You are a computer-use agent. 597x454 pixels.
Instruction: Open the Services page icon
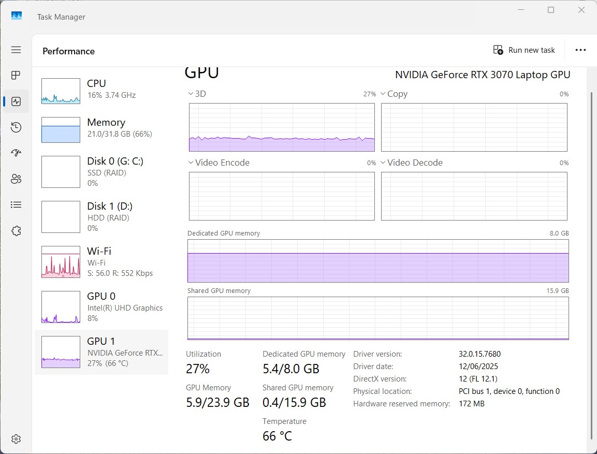[x=16, y=230]
